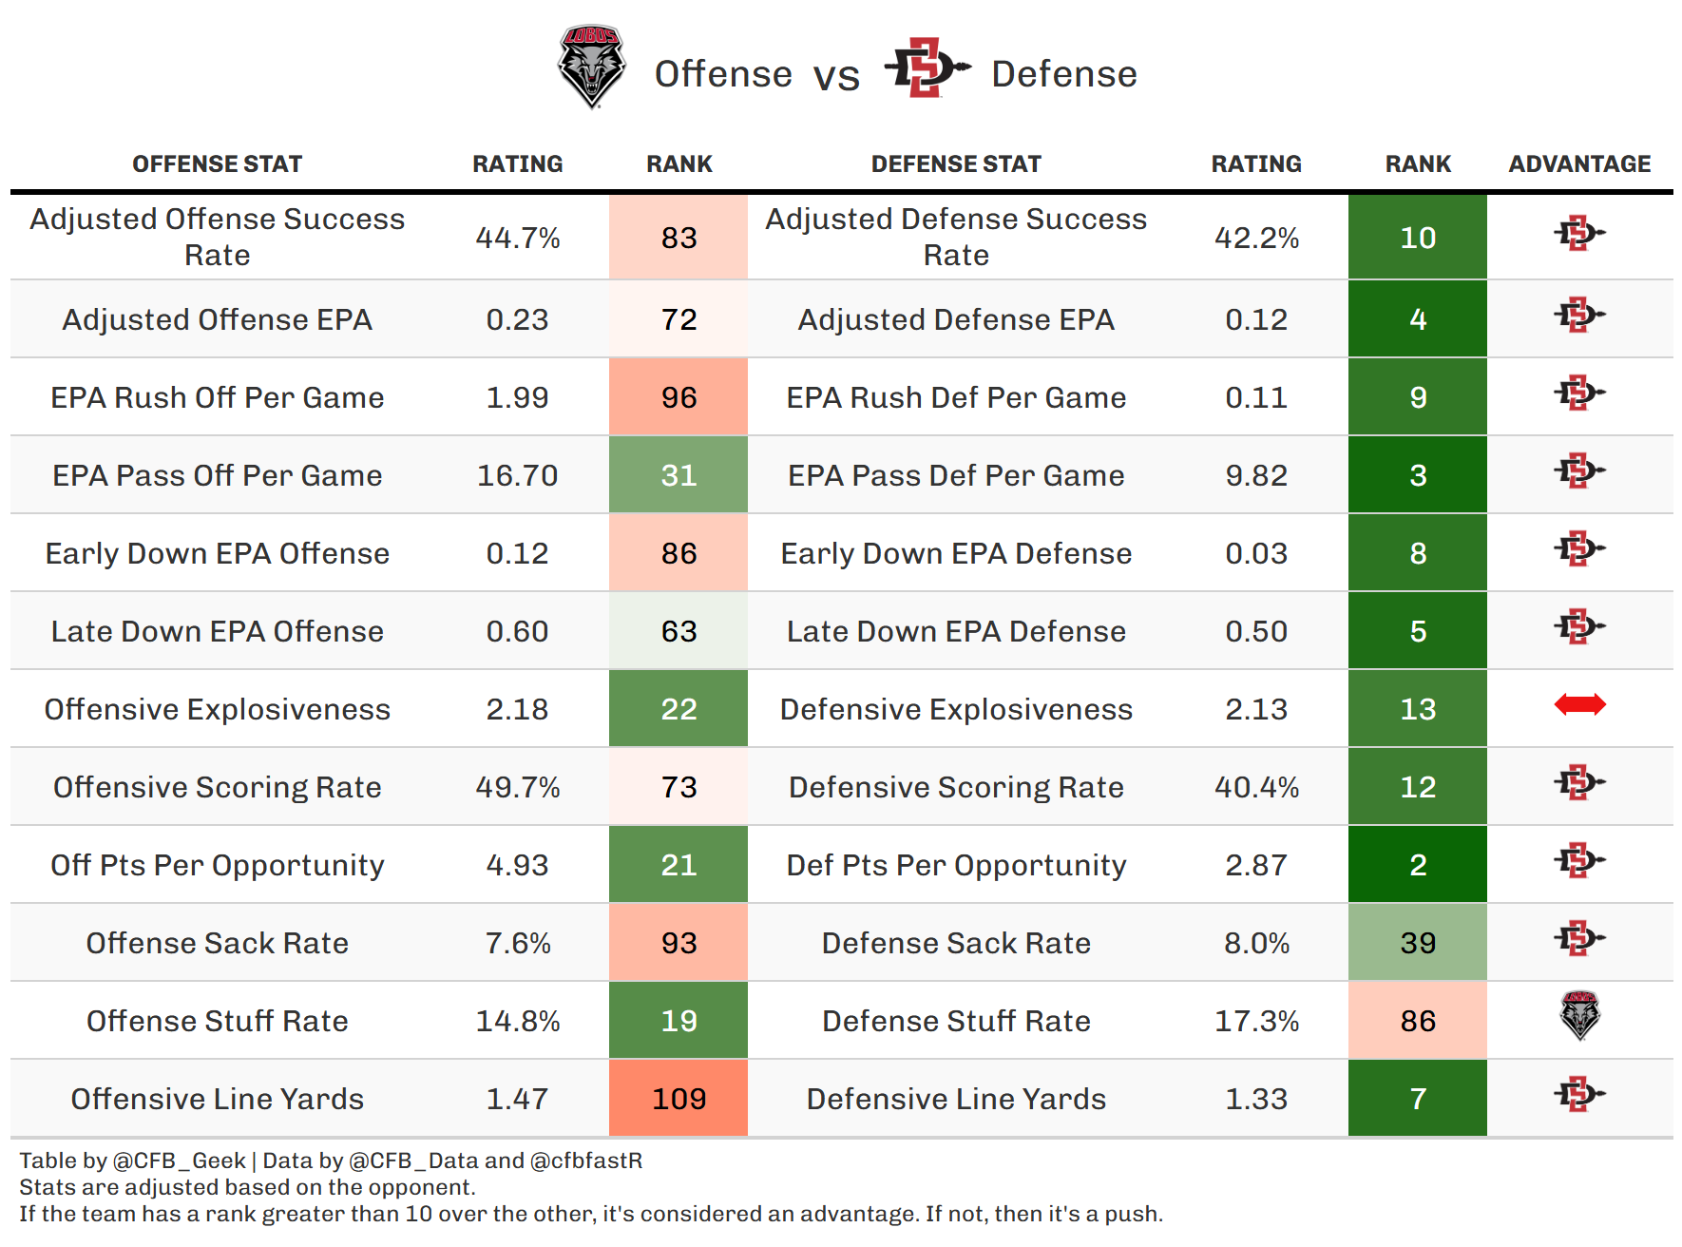Click the San Diego State logo in the title
Image resolution: width=1682 pixels, height=1247 pixels.
pyautogui.click(x=927, y=67)
